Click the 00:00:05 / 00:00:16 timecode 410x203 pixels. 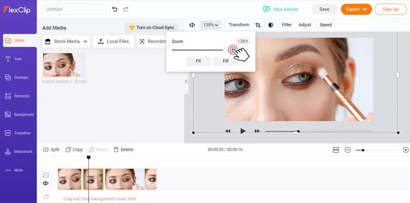click(225, 150)
